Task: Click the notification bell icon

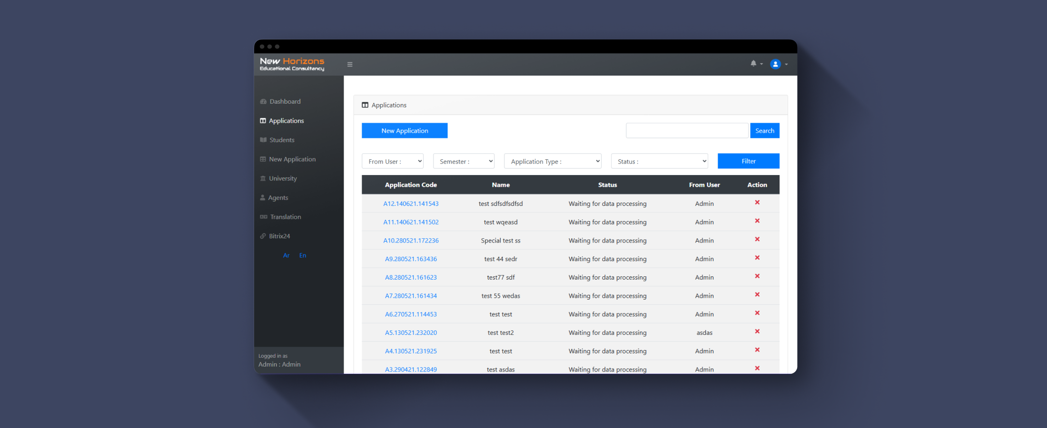Action: click(x=754, y=64)
